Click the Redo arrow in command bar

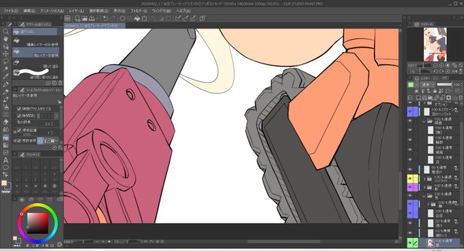tap(113, 18)
